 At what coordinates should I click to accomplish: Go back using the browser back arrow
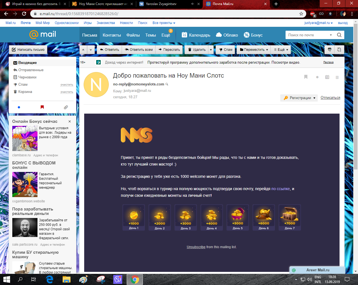[x=6, y=14]
